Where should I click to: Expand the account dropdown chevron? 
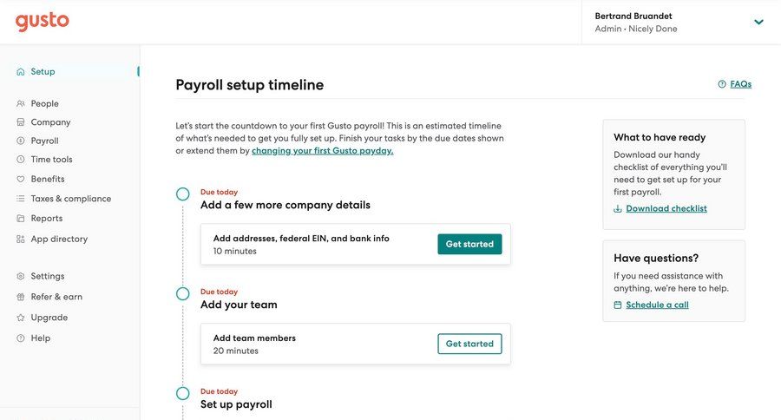tap(758, 22)
